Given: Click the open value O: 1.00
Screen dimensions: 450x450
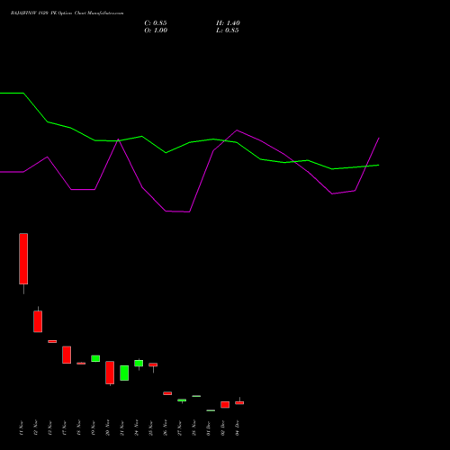Looking at the screenshot, I should pyautogui.click(x=156, y=31).
